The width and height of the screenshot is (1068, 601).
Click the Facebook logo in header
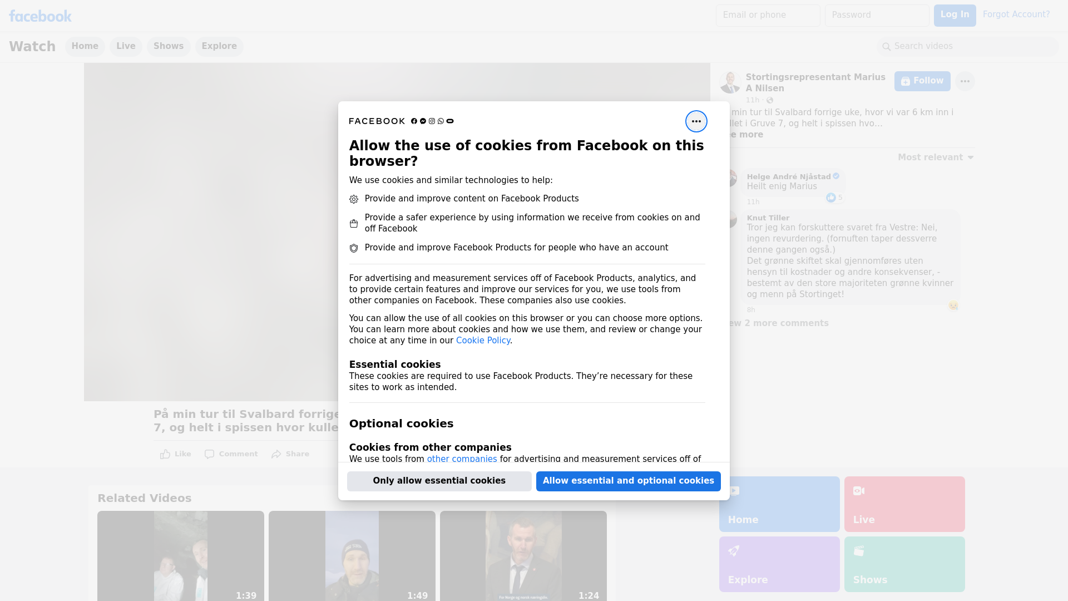[40, 16]
